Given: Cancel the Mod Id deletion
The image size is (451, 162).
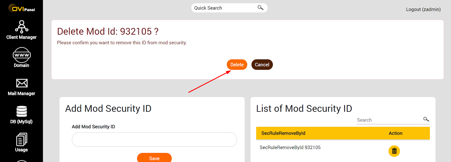Looking at the screenshot, I should (262, 64).
